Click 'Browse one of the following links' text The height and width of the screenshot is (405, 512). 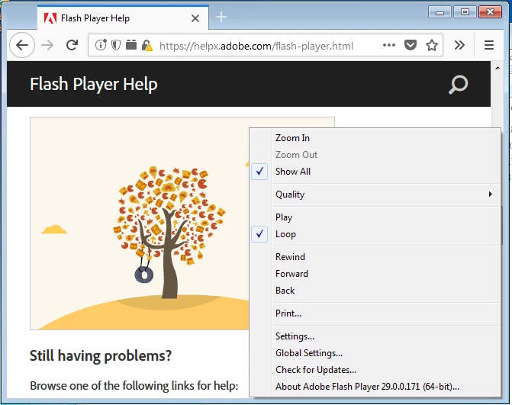pos(134,386)
